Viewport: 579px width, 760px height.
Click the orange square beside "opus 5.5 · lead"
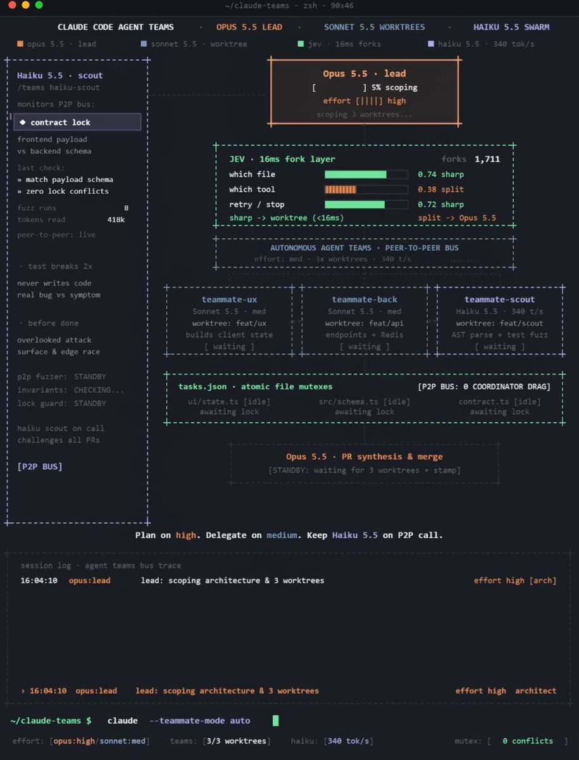[x=20, y=44]
